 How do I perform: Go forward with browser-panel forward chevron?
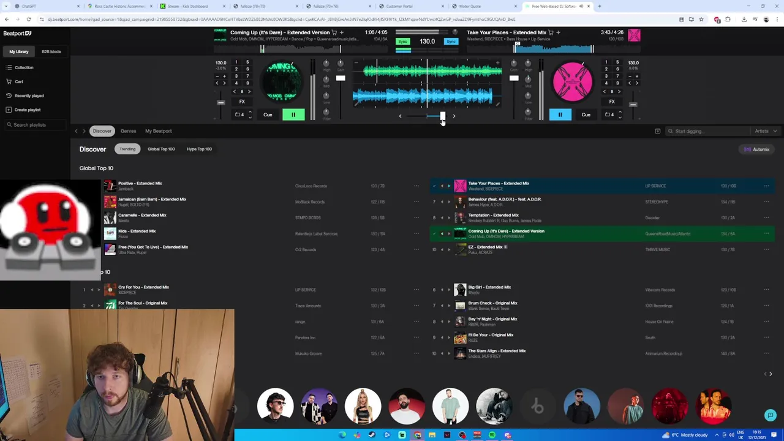[x=84, y=131]
